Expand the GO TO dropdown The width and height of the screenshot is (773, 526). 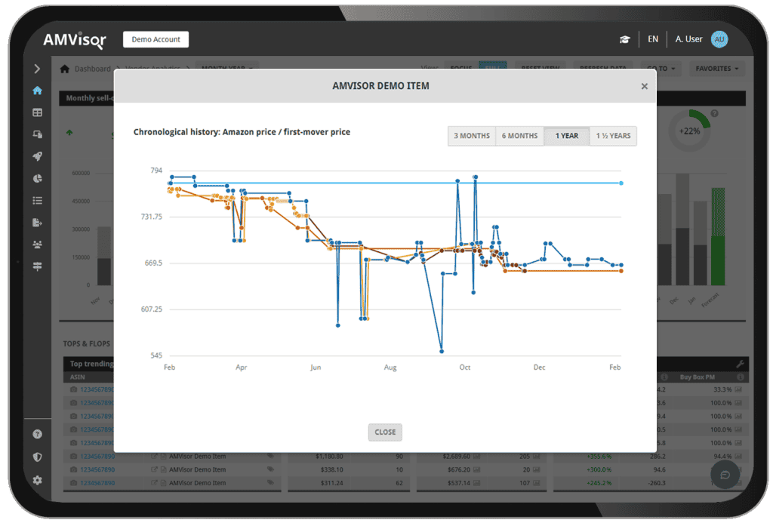pos(660,68)
